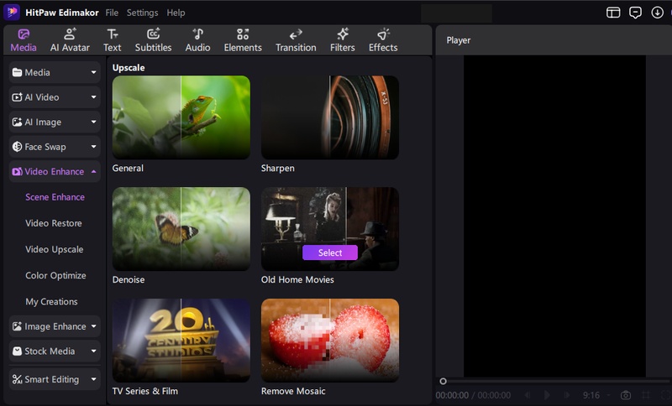Click the layout switch icon in title bar
The height and width of the screenshot is (406, 672).
[x=613, y=13]
